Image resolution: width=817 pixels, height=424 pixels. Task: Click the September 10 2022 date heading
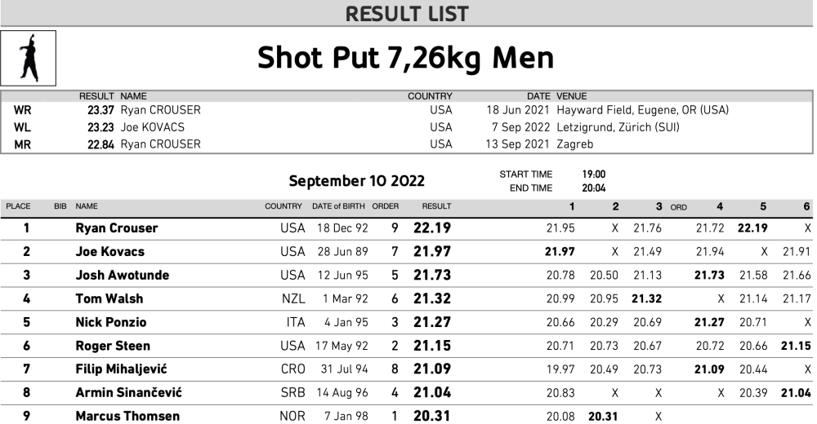[x=356, y=181]
